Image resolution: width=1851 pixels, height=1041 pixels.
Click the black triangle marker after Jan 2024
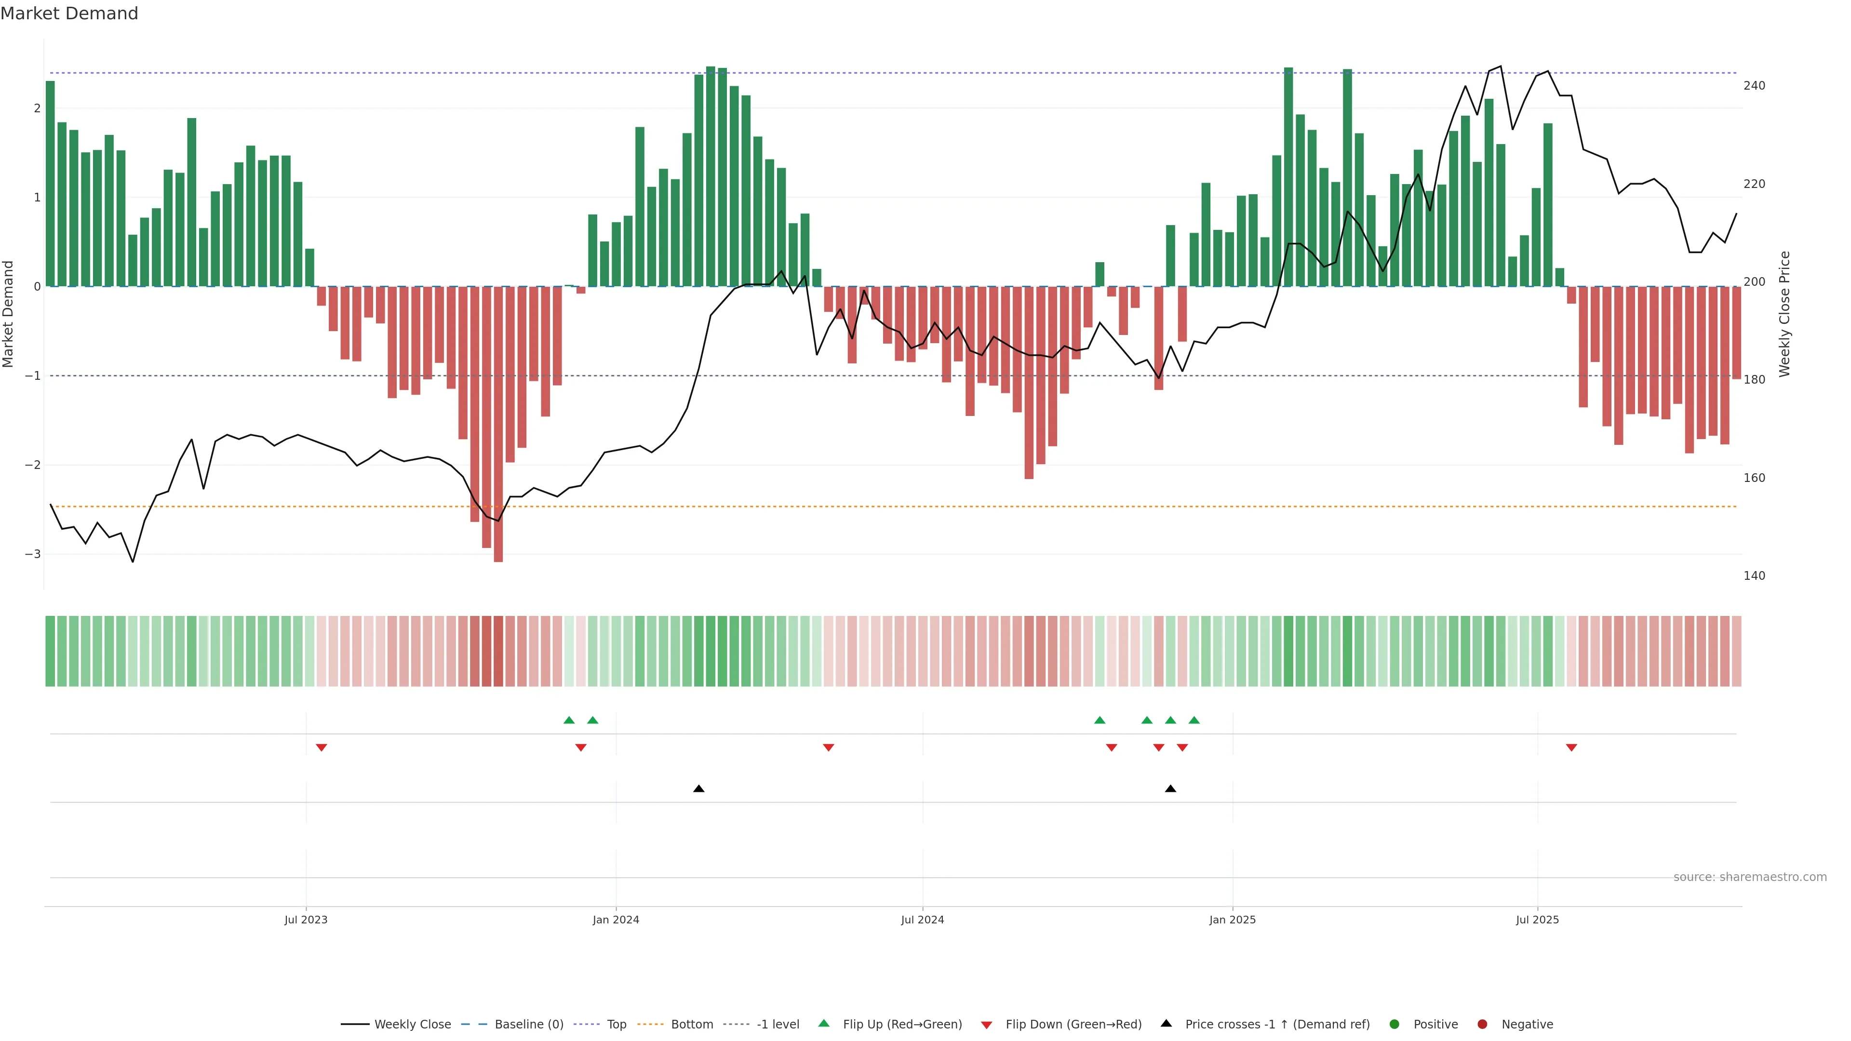pos(698,788)
